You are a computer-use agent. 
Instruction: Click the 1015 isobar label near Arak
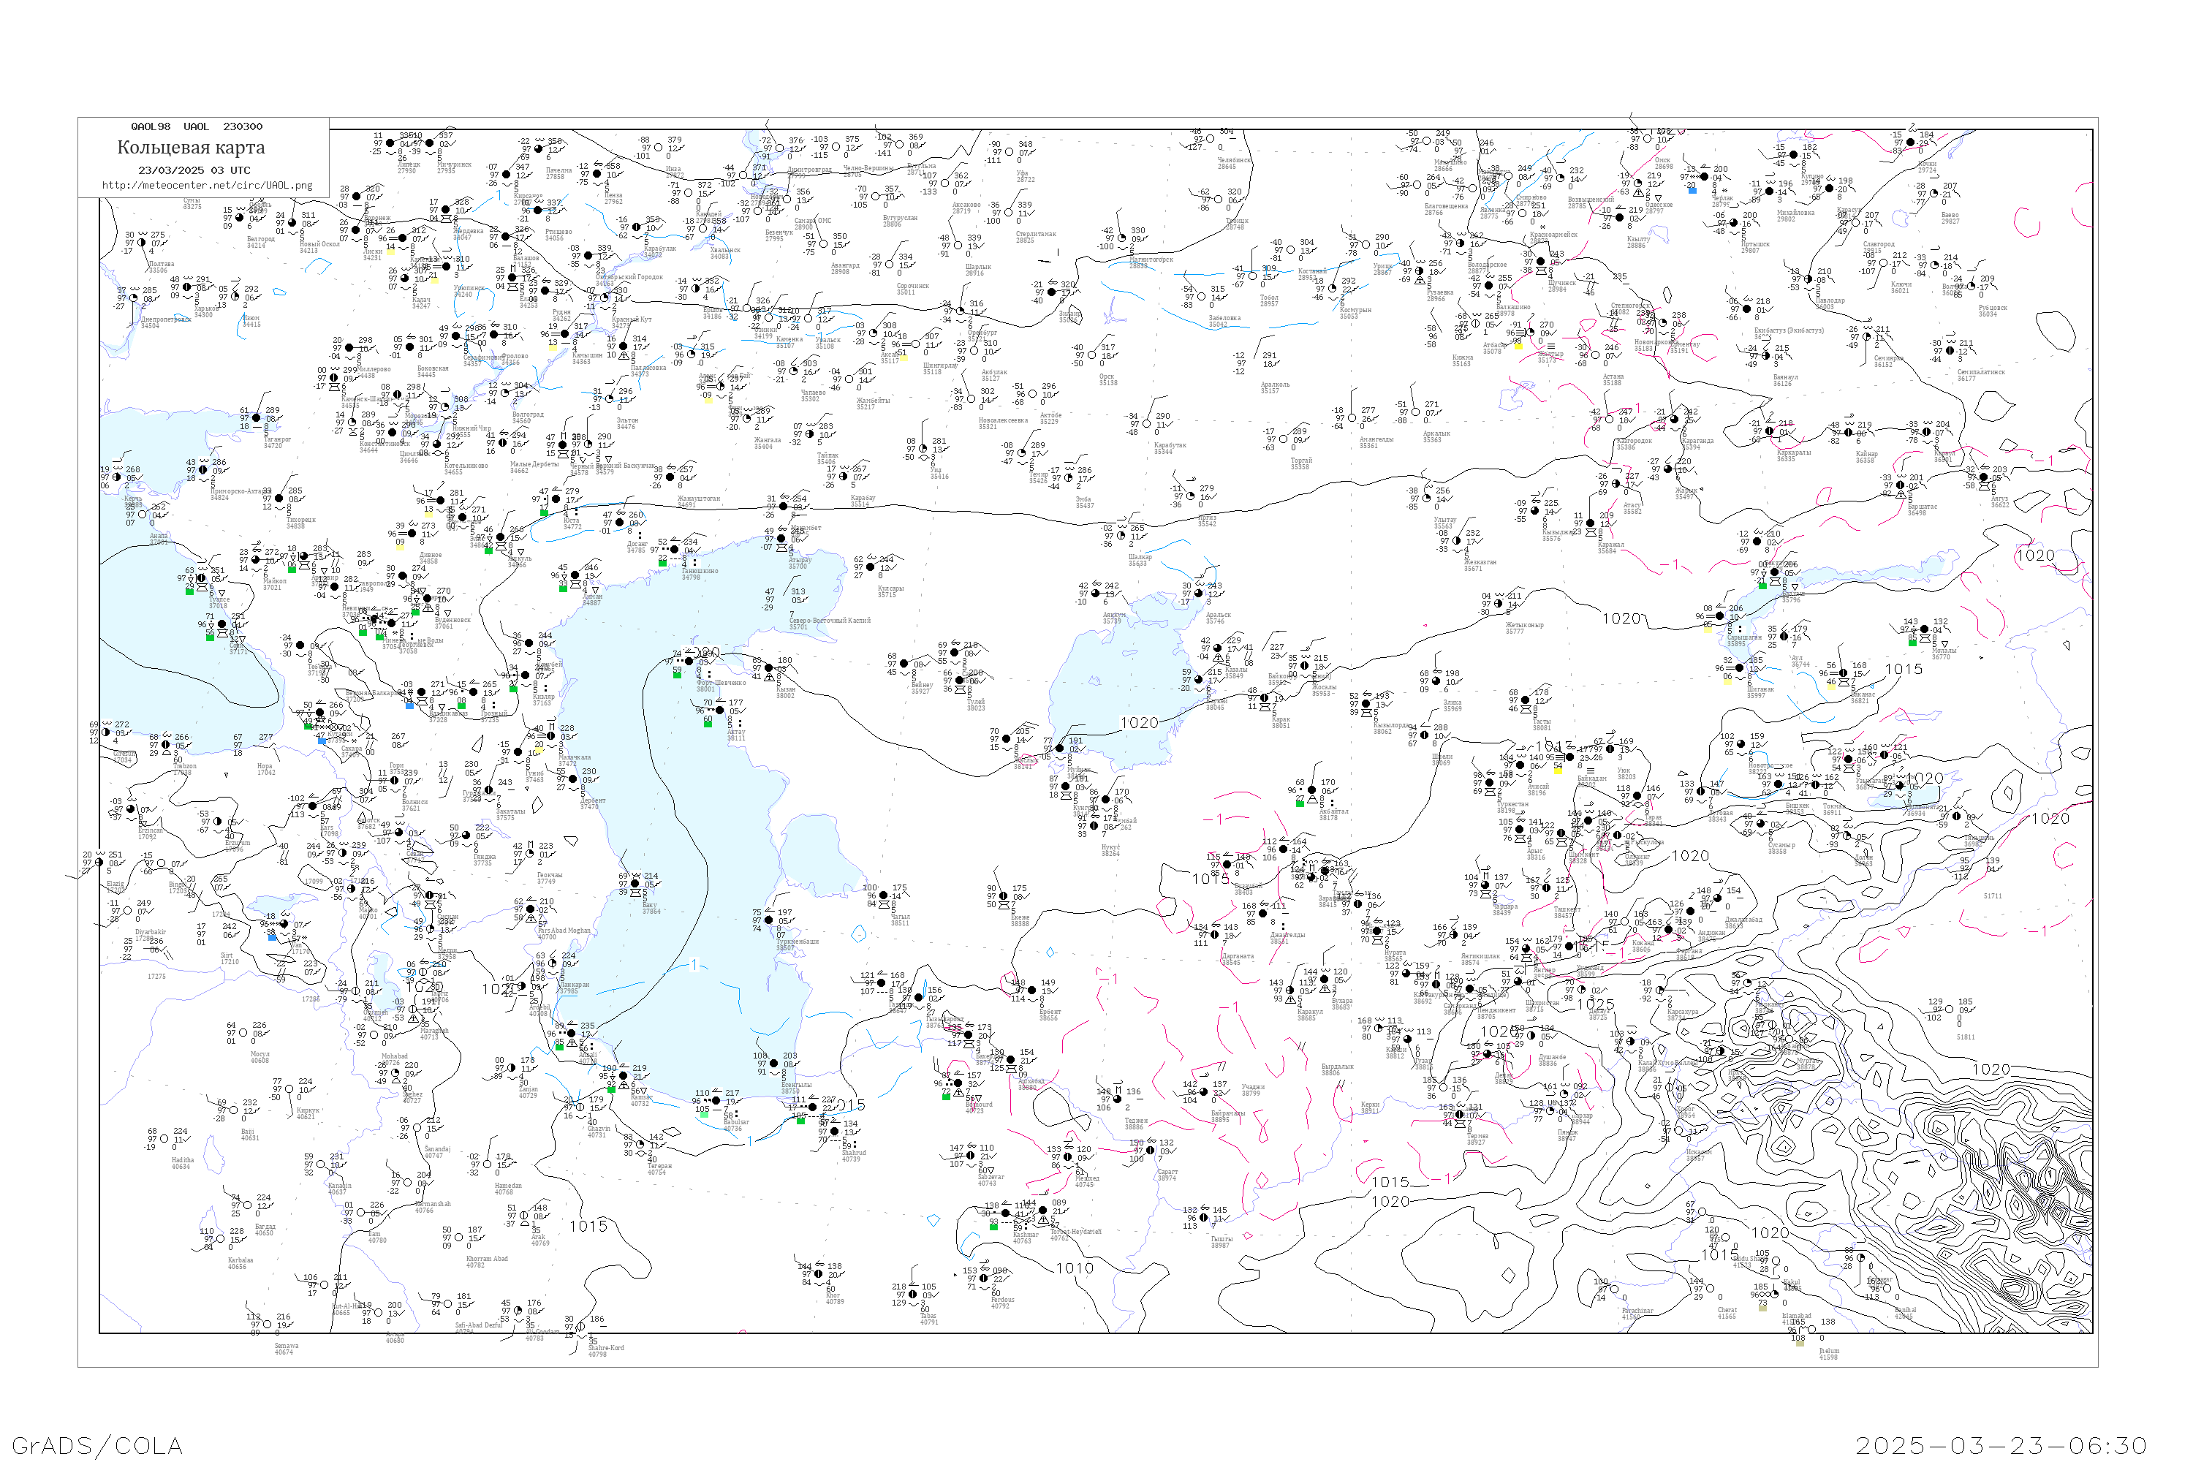click(x=588, y=1226)
